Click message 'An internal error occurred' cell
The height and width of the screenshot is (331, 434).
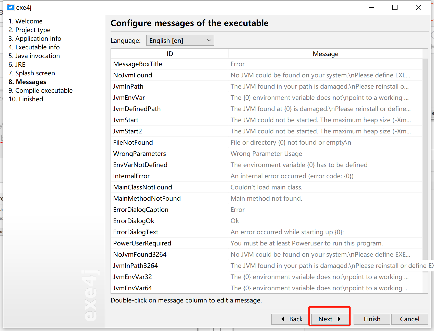pyautogui.click(x=325, y=176)
